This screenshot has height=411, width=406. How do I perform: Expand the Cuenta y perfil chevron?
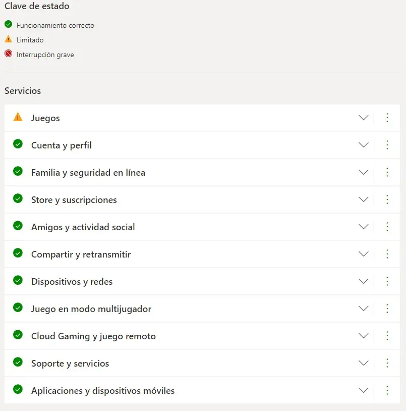363,145
